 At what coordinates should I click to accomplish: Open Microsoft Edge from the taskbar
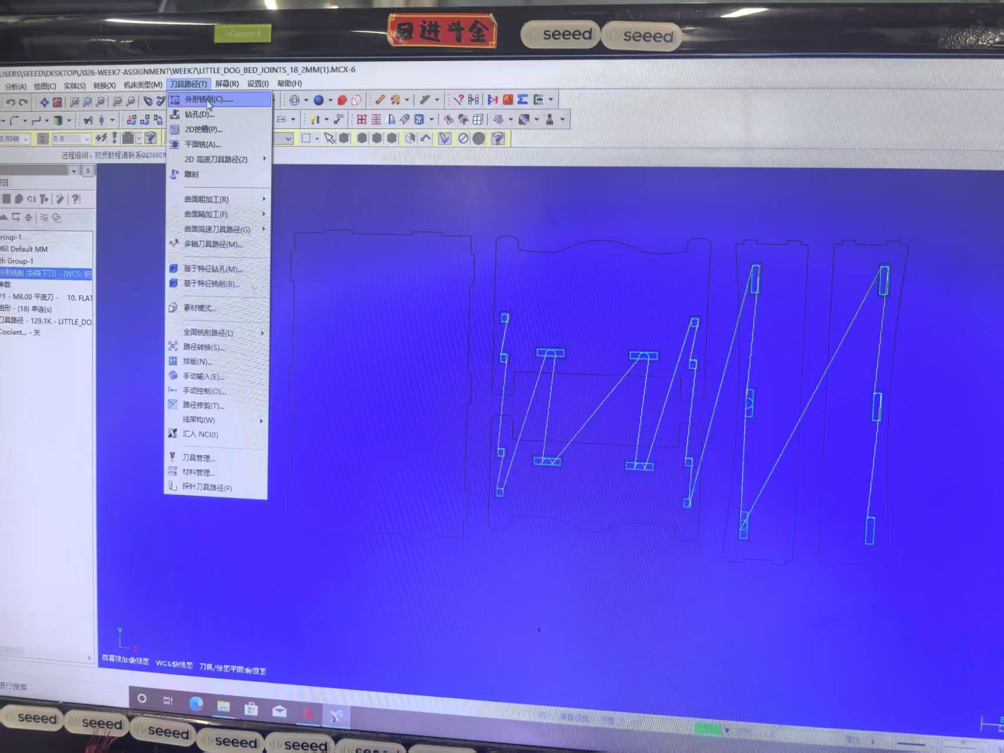[196, 703]
